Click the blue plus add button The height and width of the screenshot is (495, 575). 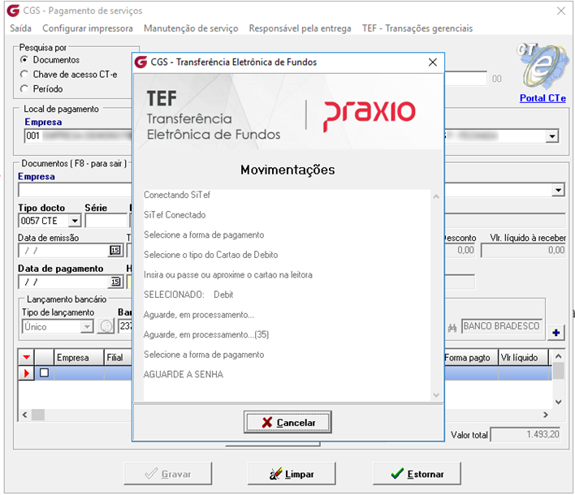[556, 333]
